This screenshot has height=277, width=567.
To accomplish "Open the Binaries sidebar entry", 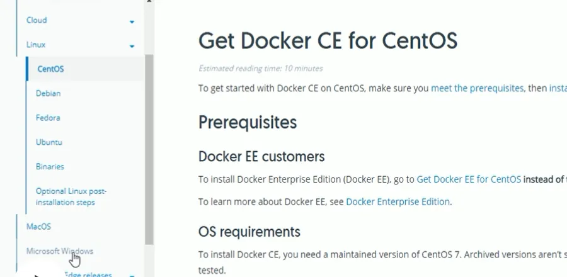I will [x=50, y=167].
